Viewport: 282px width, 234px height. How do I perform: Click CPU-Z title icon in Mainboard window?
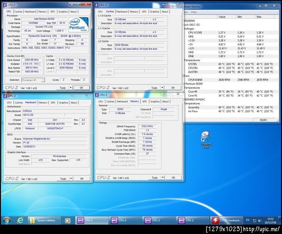coord(5,96)
